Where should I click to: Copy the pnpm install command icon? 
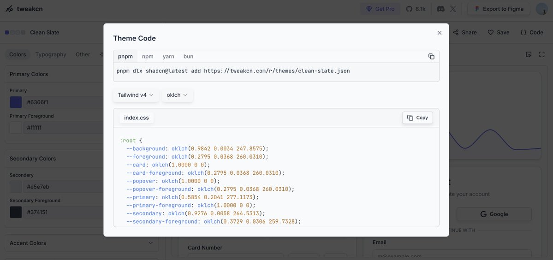click(x=431, y=56)
